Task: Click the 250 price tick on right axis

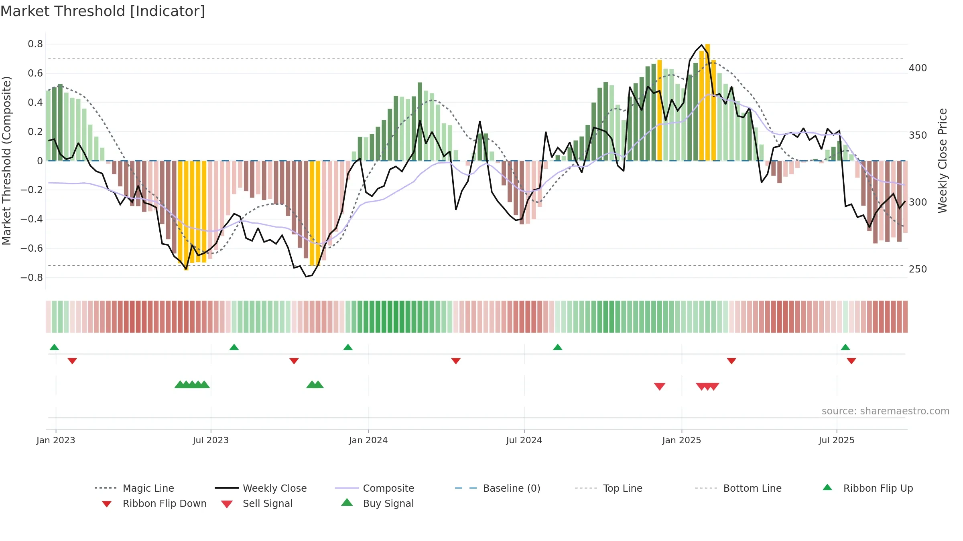Action: (918, 269)
